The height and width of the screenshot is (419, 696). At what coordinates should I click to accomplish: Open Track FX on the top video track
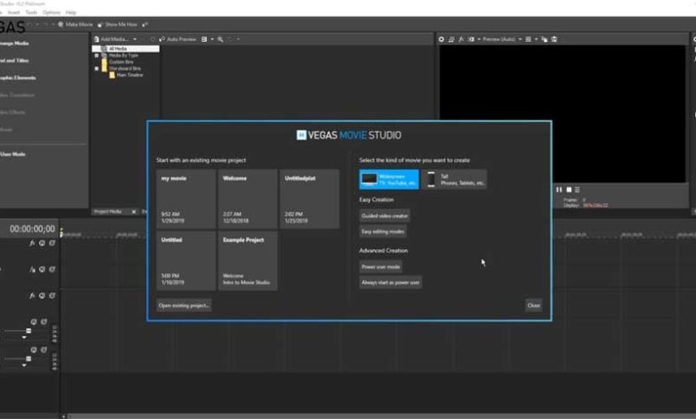pyautogui.click(x=32, y=243)
